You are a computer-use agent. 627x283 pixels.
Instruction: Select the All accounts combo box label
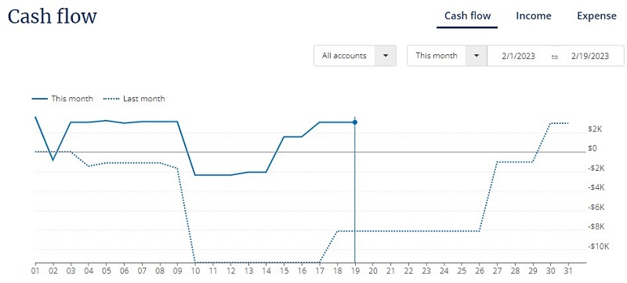344,56
